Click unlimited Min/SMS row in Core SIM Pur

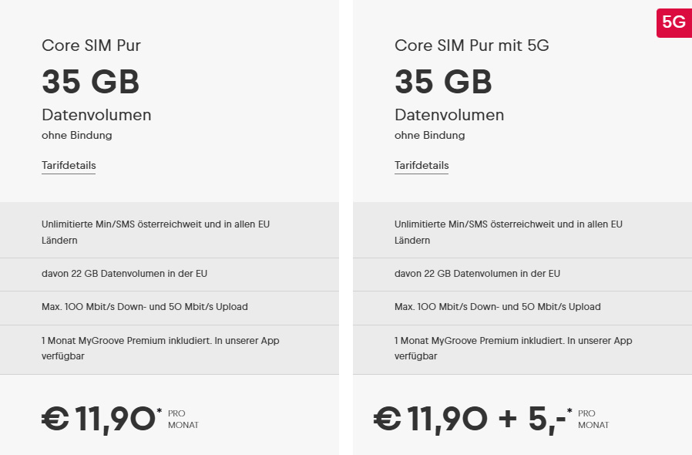(156, 231)
